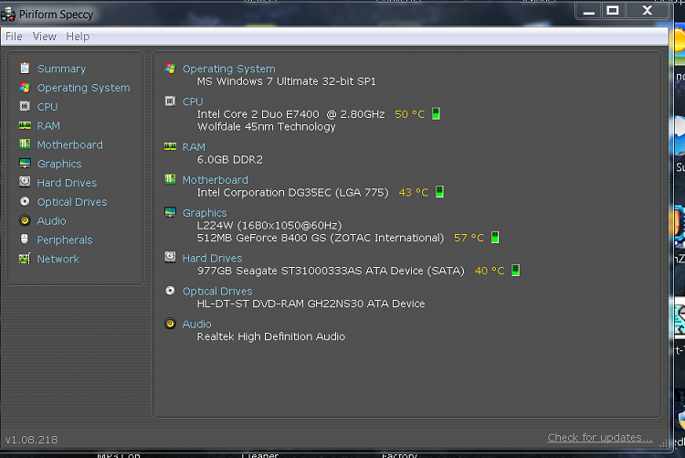The width and height of the screenshot is (685, 458).
Task: Click the RAM icon in summary panel
Action: click(x=171, y=146)
